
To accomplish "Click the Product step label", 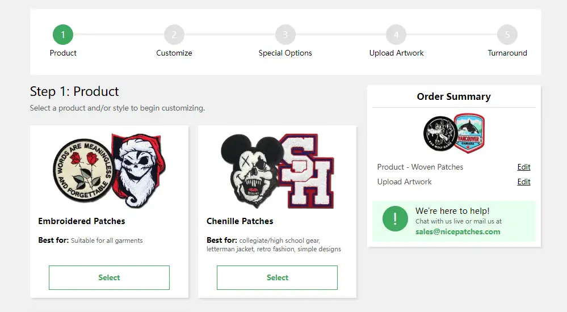I will pos(63,53).
